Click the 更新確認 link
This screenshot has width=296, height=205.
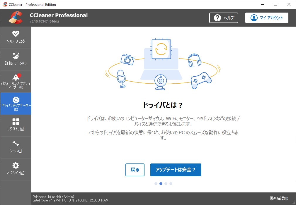(x=279, y=198)
